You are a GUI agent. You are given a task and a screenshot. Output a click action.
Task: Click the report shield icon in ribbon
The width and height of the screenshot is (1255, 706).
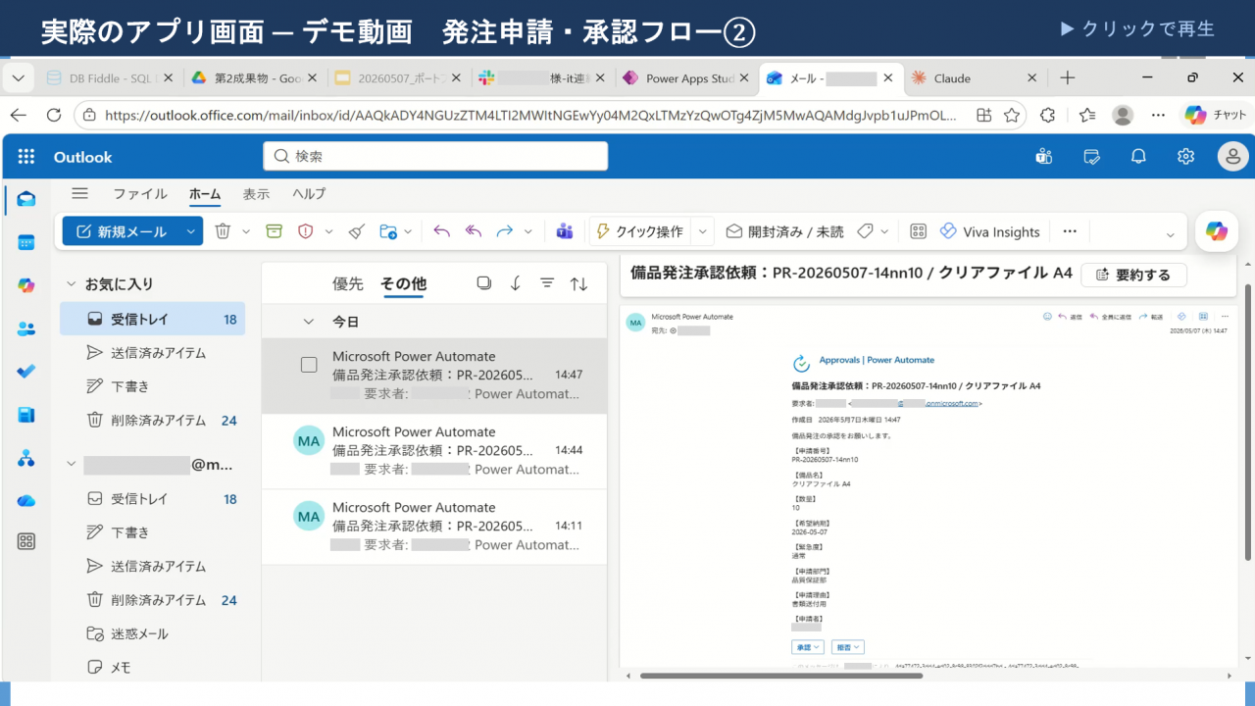click(305, 231)
